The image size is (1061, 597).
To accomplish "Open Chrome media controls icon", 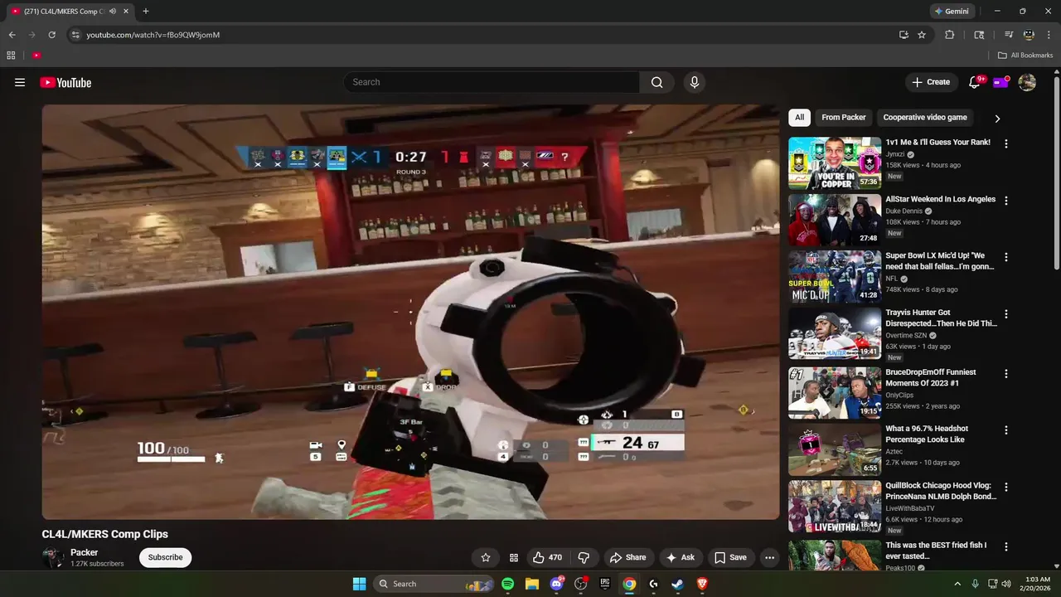I will [1009, 35].
